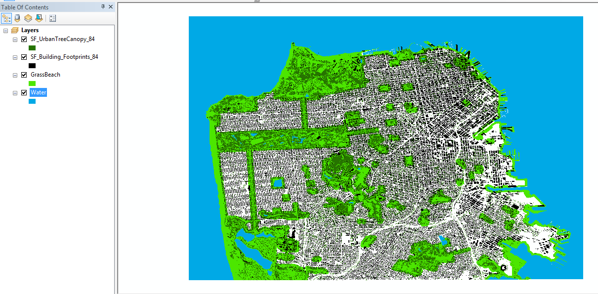The width and height of the screenshot is (598, 294).
Task: Select the List By Visibility icon
Action: pos(28,18)
